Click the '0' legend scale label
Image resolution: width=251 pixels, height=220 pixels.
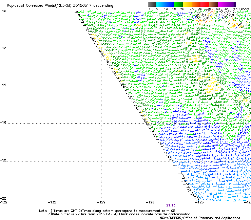(149, 9)
